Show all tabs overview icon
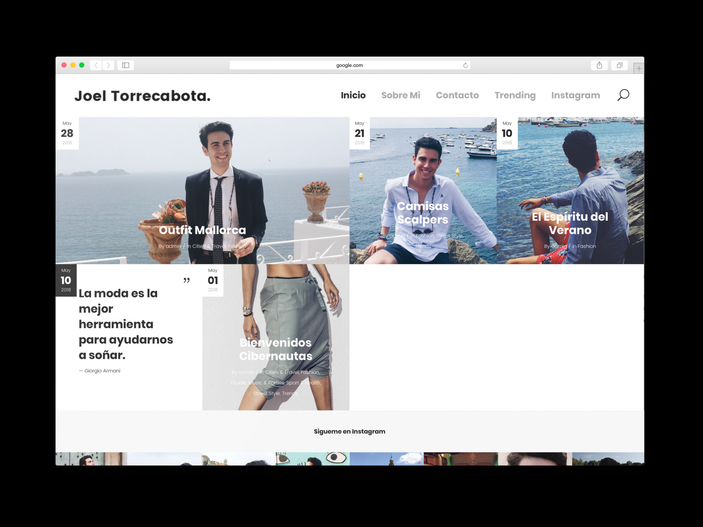703x527 pixels. click(x=619, y=66)
